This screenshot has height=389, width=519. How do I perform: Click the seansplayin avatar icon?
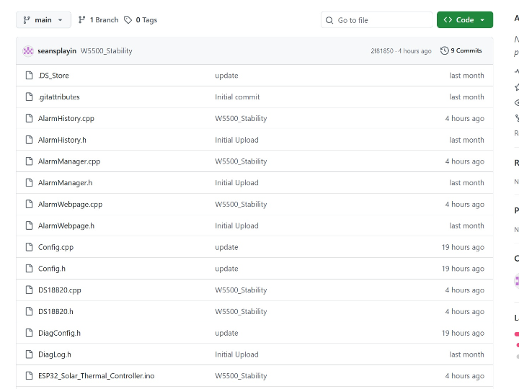pos(28,51)
